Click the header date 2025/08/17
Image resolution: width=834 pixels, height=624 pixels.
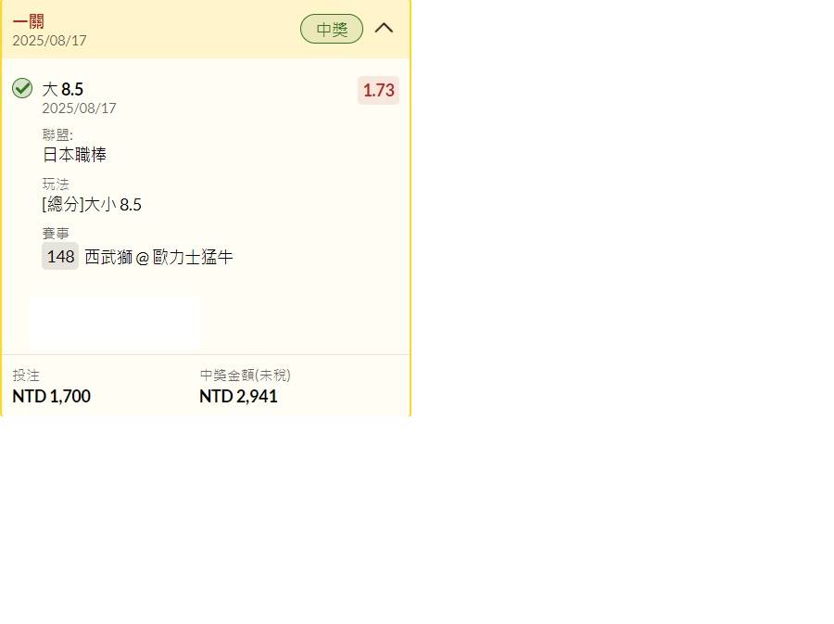pyautogui.click(x=49, y=41)
